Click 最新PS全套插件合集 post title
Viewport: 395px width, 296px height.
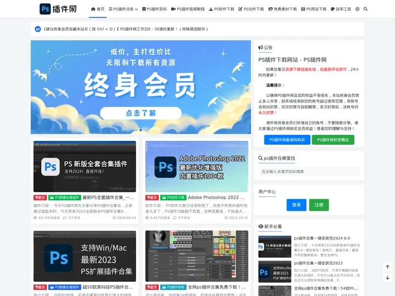click(108, 197)
